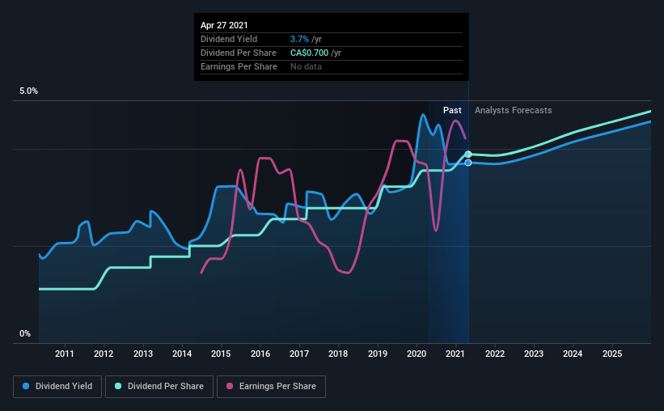Viewport: 664px width, 411px height.
Task: Click the 0% y-axis label
Action: (x=25, y=334)
